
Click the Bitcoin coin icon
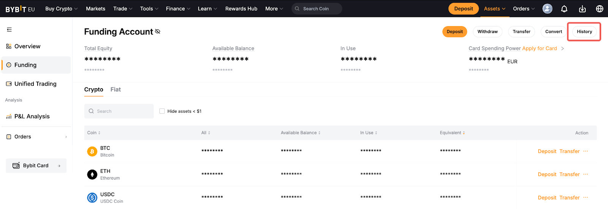(92, 151)
